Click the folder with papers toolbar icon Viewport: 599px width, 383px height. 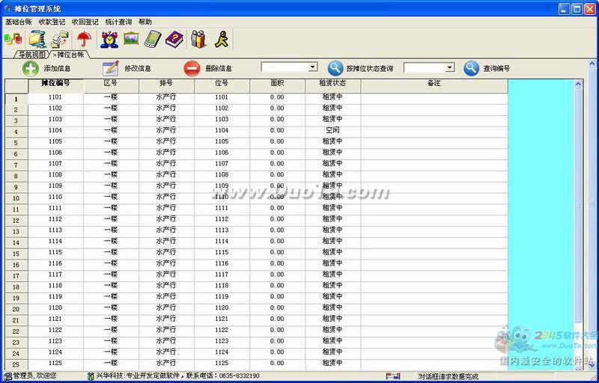click(37, 39)
